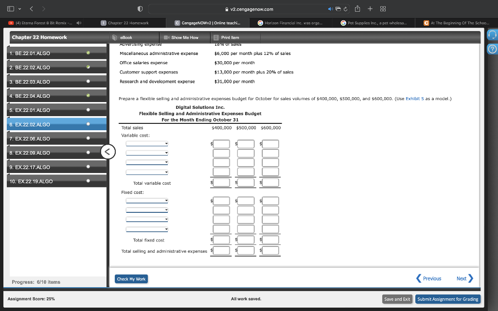498x311 pixels.
Task: Select question 8. EX.22.09.ALGO
Action: tap(56, 153)
